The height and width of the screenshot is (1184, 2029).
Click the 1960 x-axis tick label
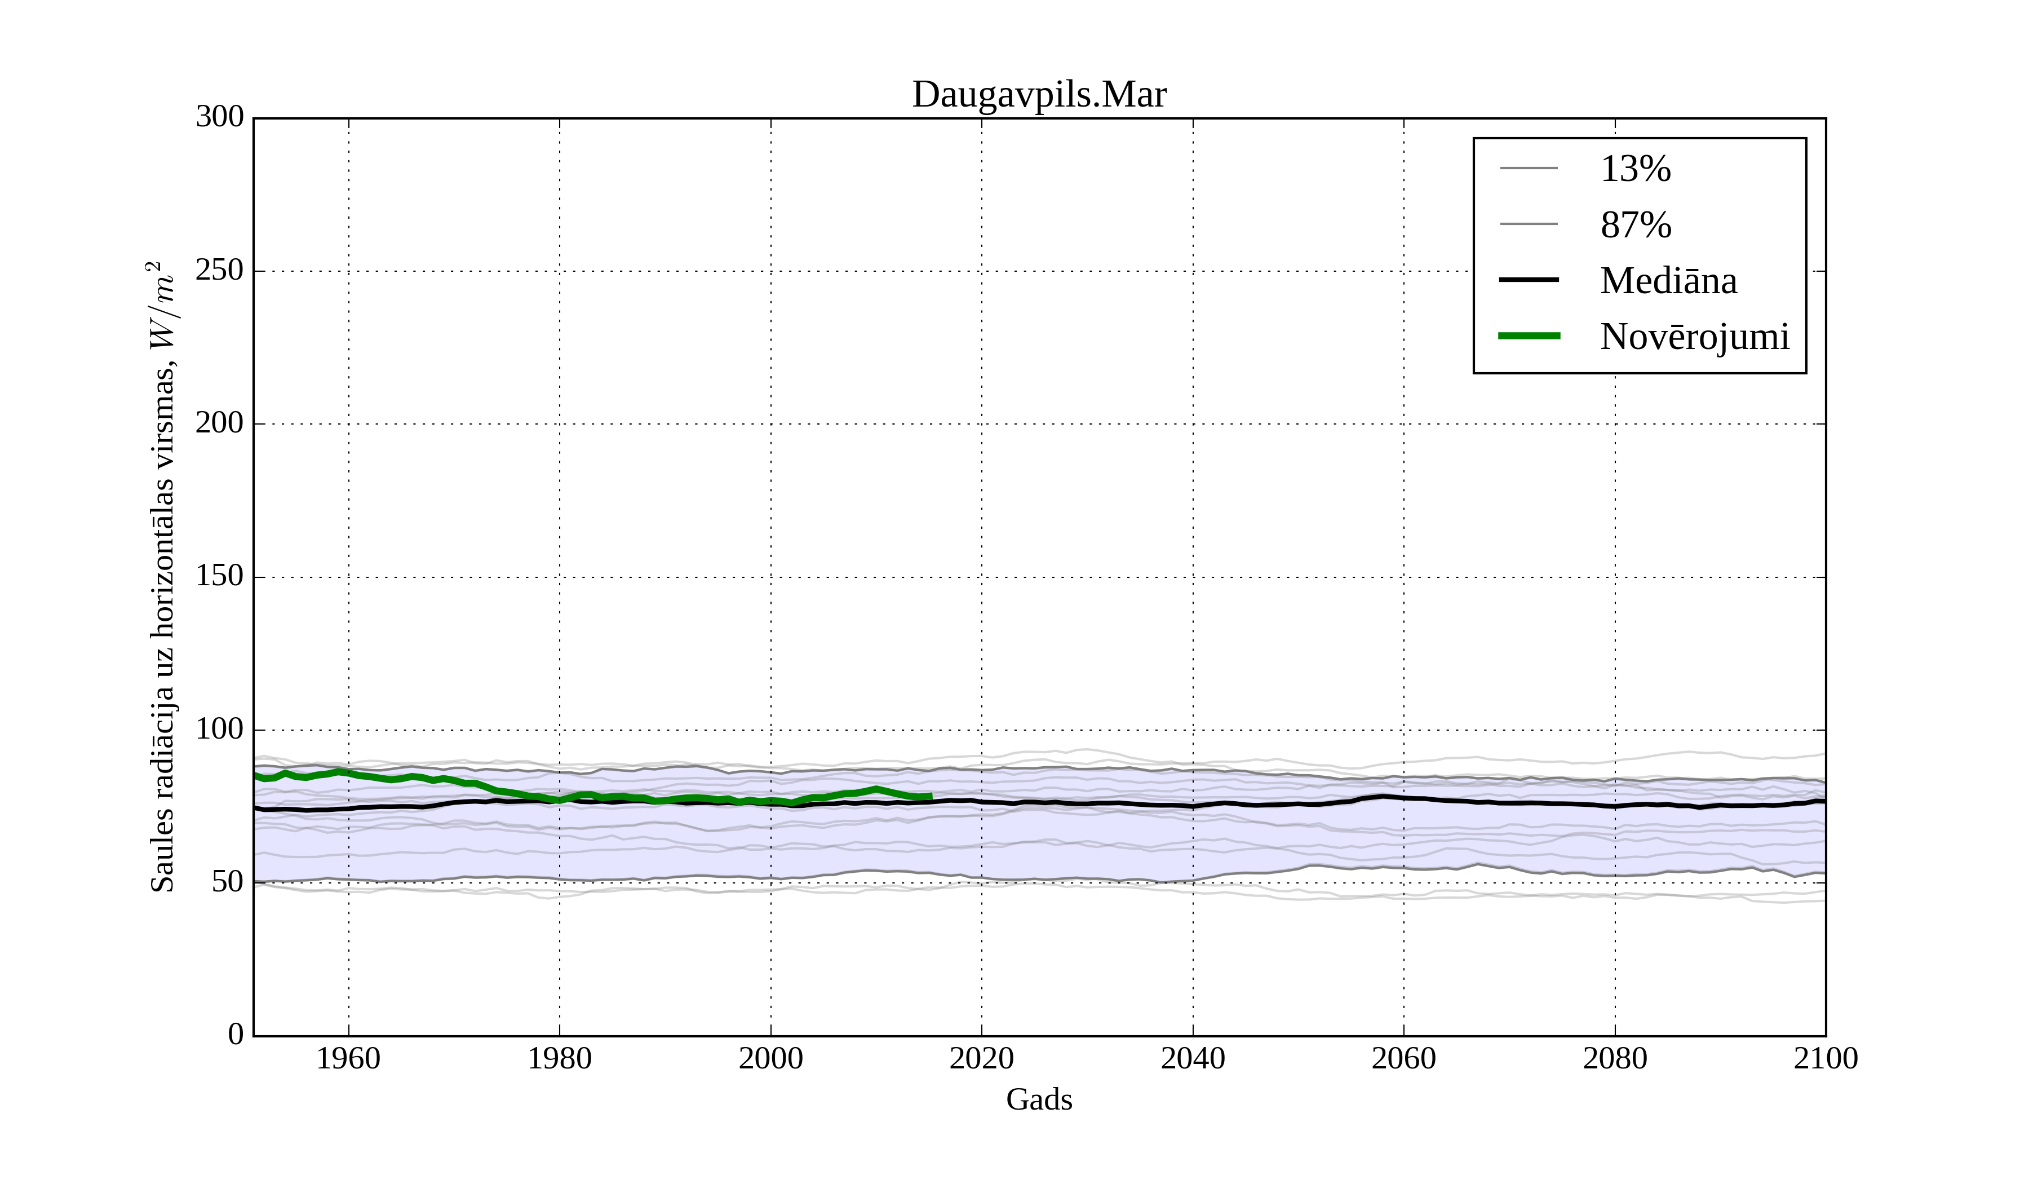coord(348,1058)
